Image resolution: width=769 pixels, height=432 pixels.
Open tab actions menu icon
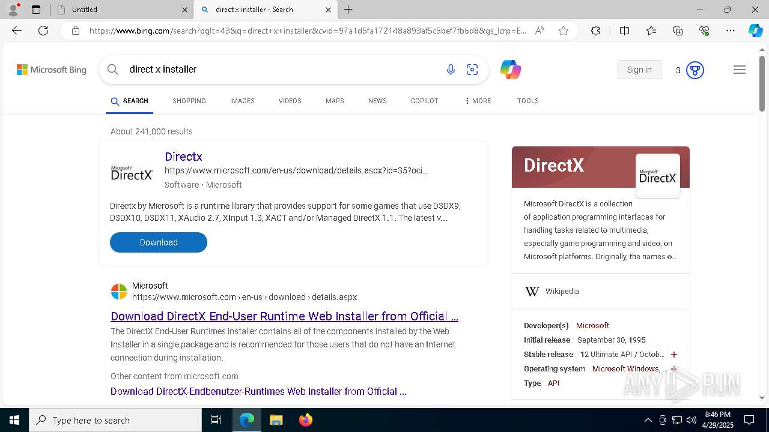pyautogui.click(x=36, y=10)
